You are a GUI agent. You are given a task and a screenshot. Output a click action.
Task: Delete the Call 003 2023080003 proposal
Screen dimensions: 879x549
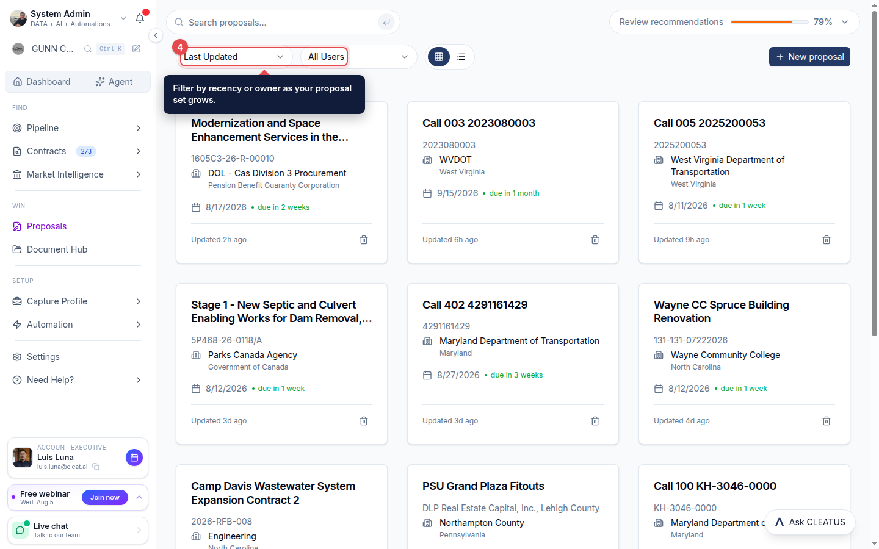coord(595,240)
